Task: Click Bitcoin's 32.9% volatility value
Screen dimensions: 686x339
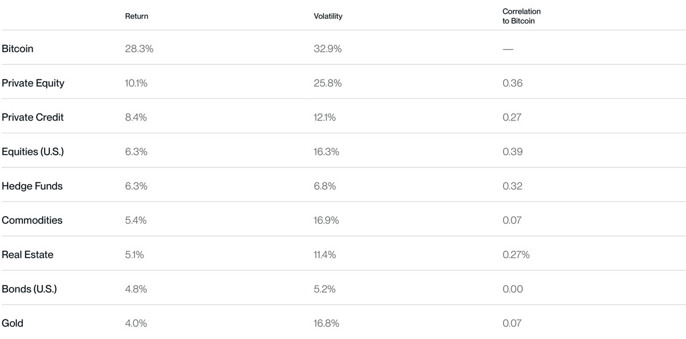Action: click(328, 49)
